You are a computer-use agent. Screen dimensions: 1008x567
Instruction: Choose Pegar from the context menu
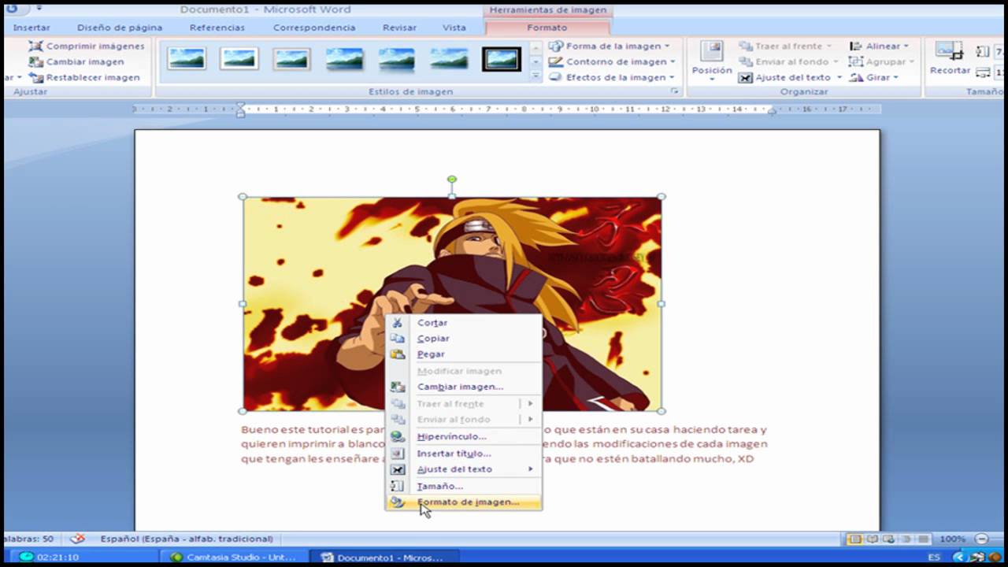(x=463, y=354)
